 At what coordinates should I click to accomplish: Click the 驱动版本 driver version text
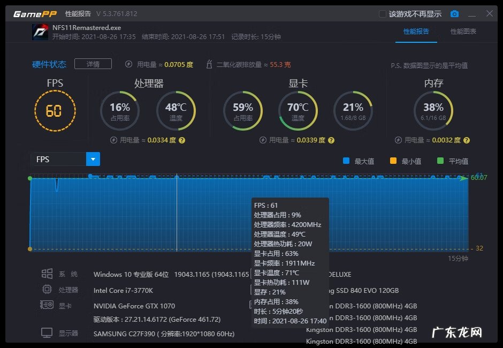[157, 320]
